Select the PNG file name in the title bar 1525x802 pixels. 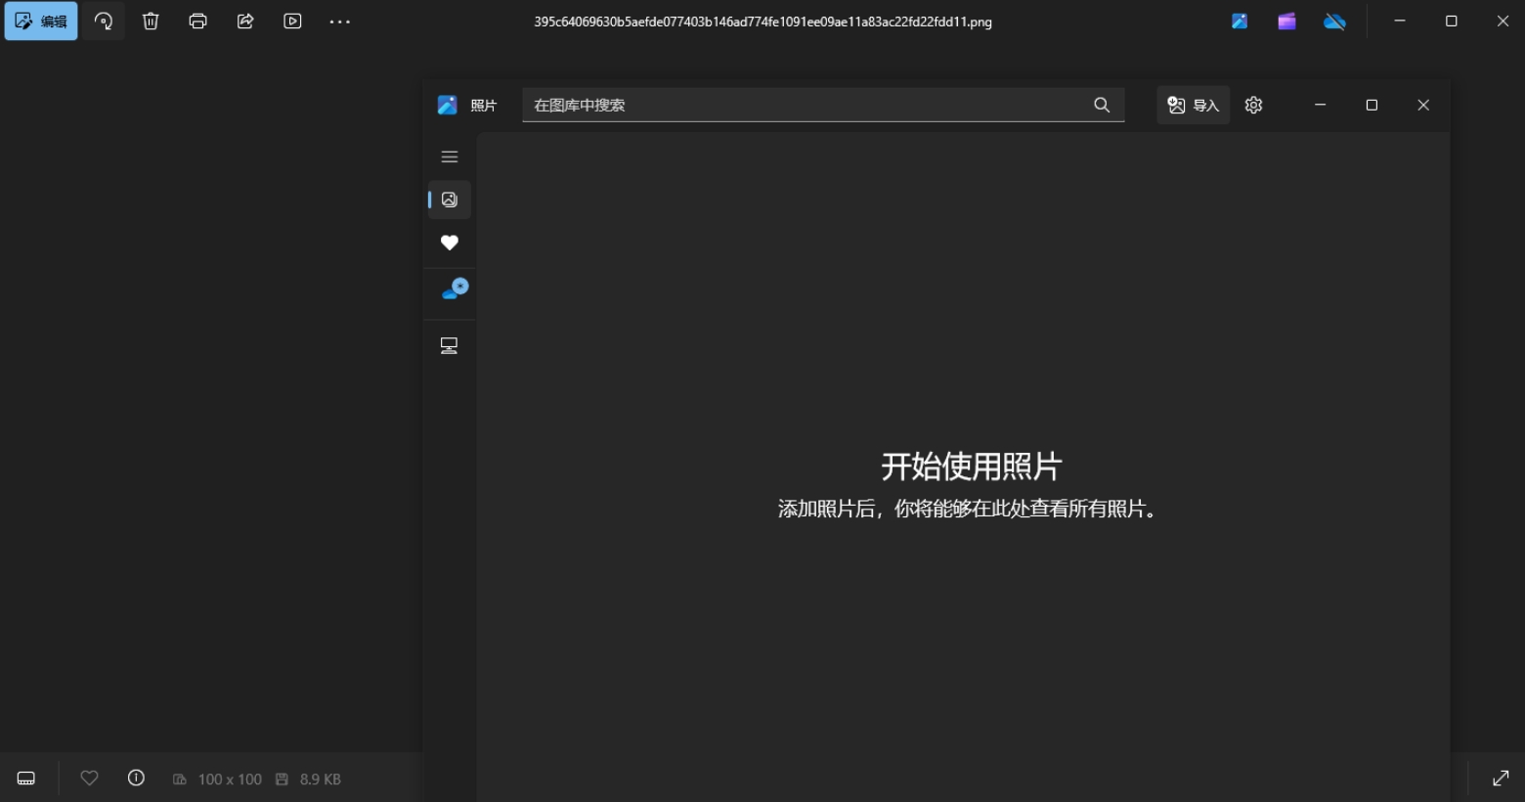762,22
